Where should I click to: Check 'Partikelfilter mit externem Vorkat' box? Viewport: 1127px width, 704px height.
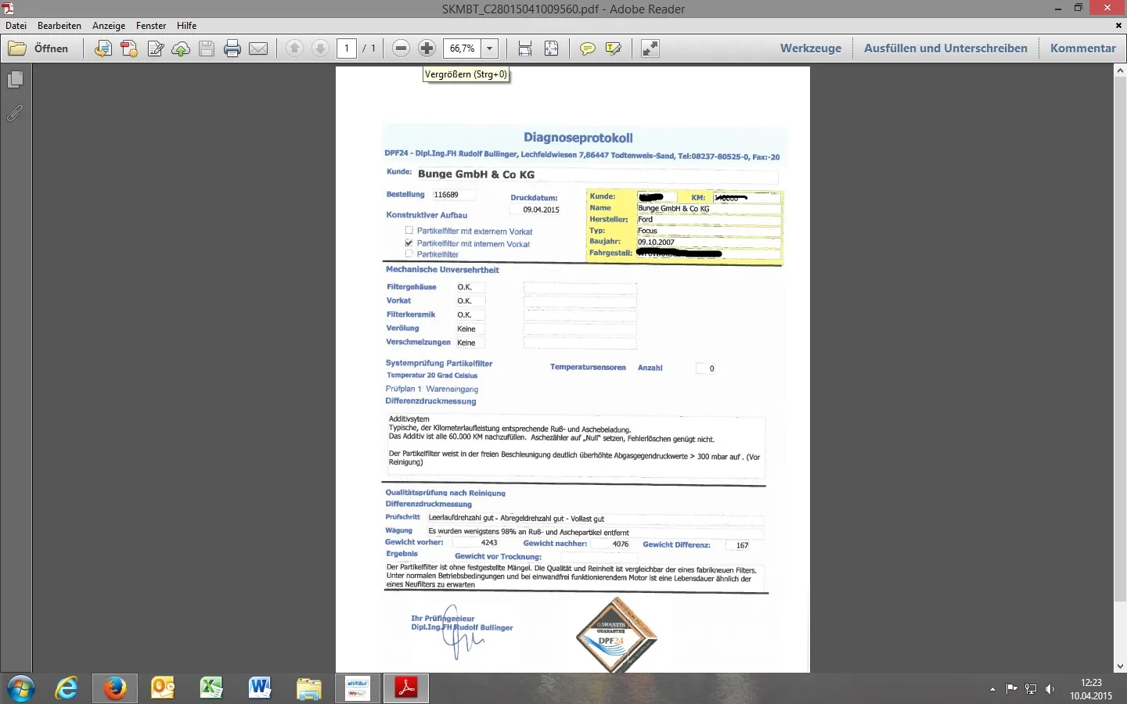point(409,231)
